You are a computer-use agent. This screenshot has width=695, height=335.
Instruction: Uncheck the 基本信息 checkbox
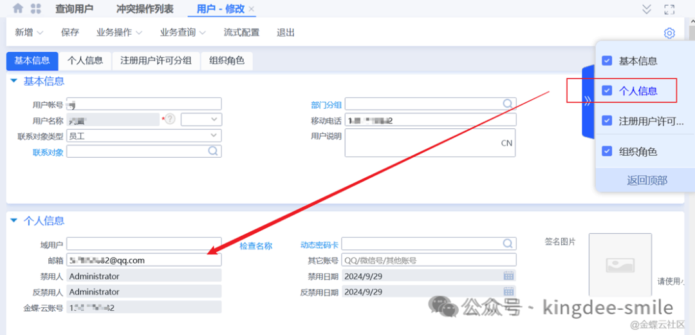606,61
